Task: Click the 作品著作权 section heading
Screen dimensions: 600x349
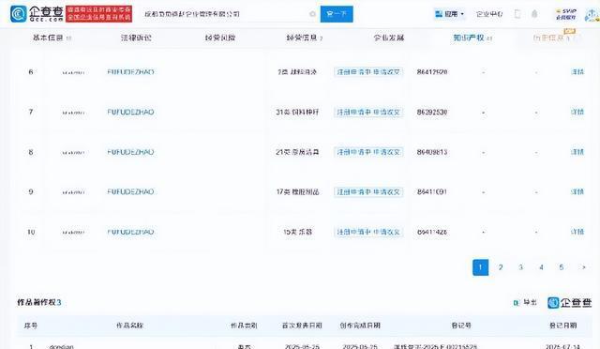Action: click(38, 303)
